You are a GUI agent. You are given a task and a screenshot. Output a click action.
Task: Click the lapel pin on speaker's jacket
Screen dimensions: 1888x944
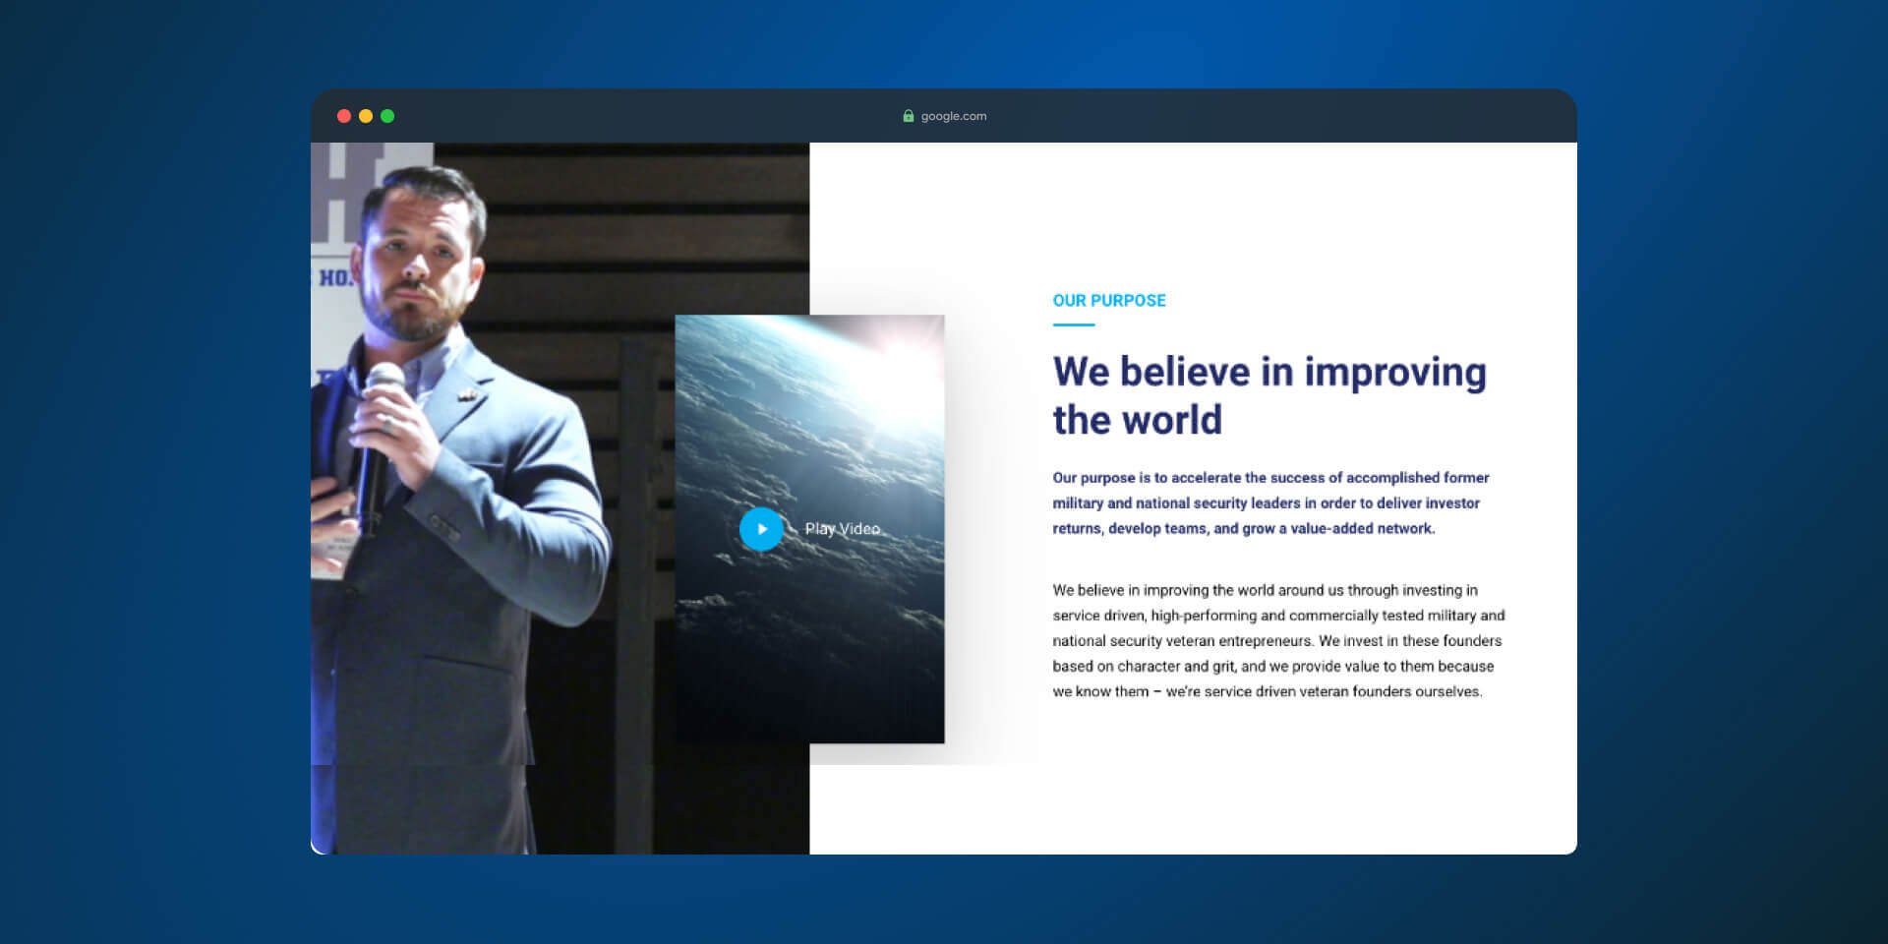[x=467, y=395]
